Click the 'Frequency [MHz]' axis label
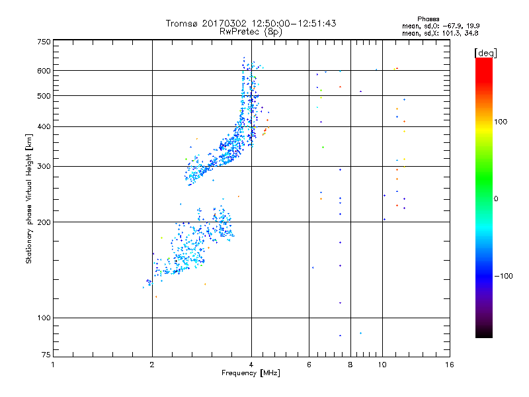 251,373
